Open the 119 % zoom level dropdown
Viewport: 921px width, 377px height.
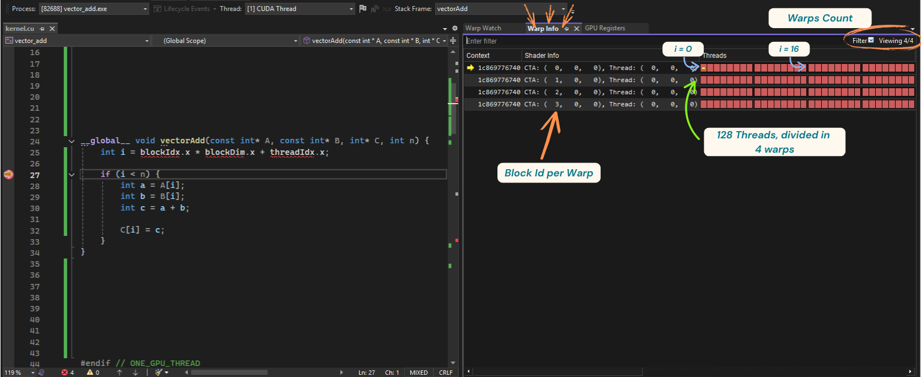pyautogui.click(x=20, y=373)
